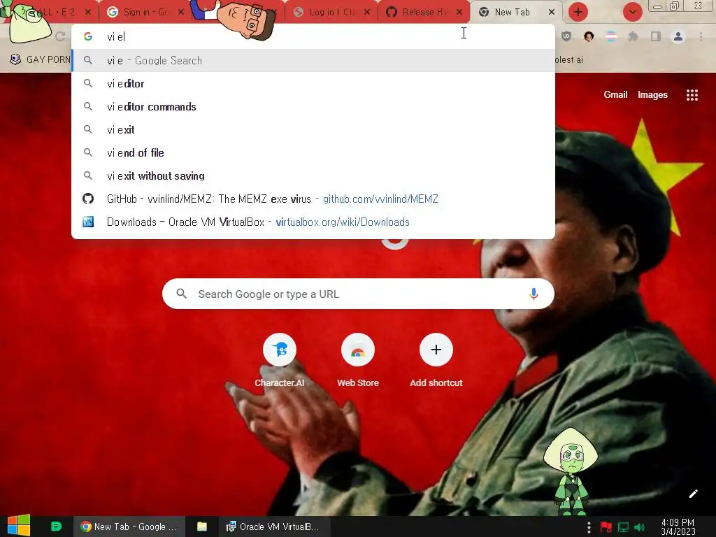
Task: Open the uBlock Origin shield extension
Action: [x=566, y=36]
